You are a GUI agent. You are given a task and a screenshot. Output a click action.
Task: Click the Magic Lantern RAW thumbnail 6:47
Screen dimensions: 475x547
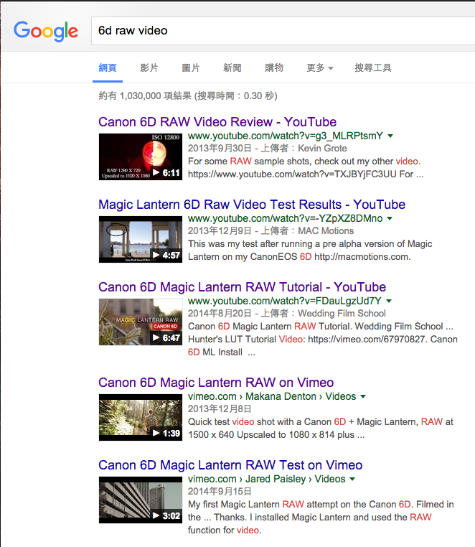pyautogui.click(x=141, y=322)
